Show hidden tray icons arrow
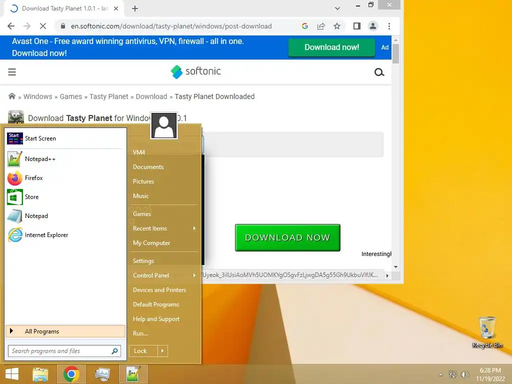The image size is (512, 384). 441,374
